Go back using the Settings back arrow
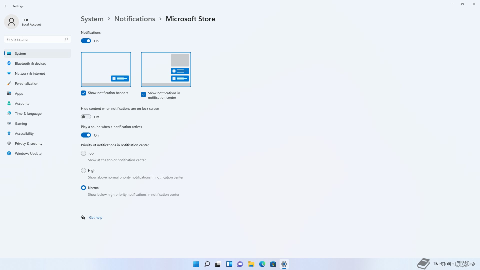Image resolution: width=480 pixels, height=270 pixels. click(x=6, y=6)
